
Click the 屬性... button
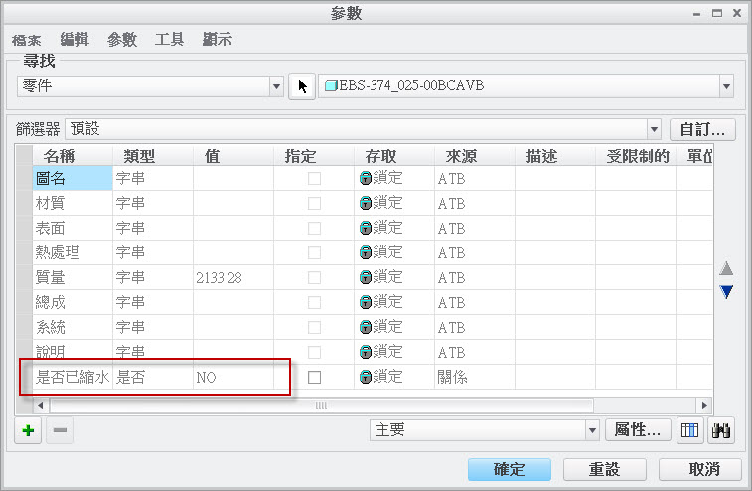[x=638, y=430]
